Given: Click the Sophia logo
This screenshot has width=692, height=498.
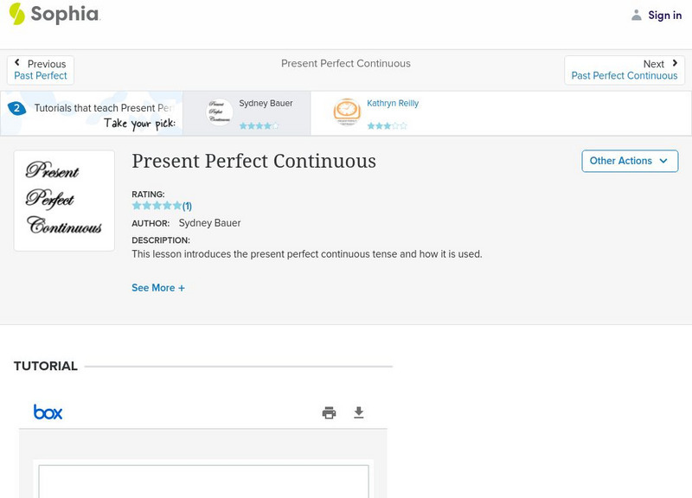Looking at the screenshot, I should coord(54,14).
